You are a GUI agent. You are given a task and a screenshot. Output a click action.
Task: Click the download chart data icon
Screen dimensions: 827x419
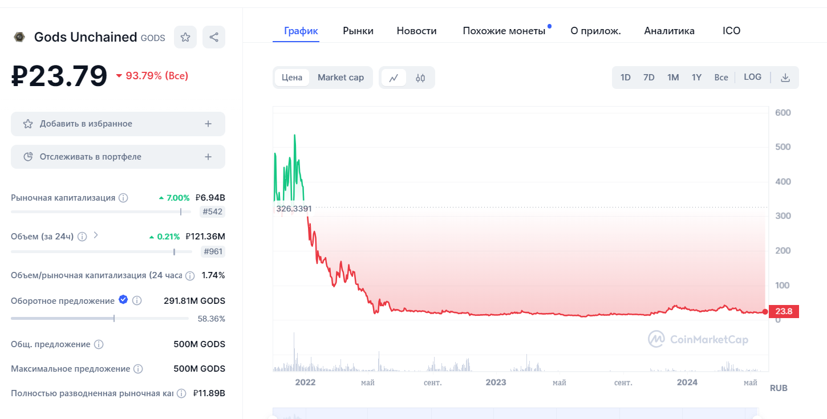point(785,78)
